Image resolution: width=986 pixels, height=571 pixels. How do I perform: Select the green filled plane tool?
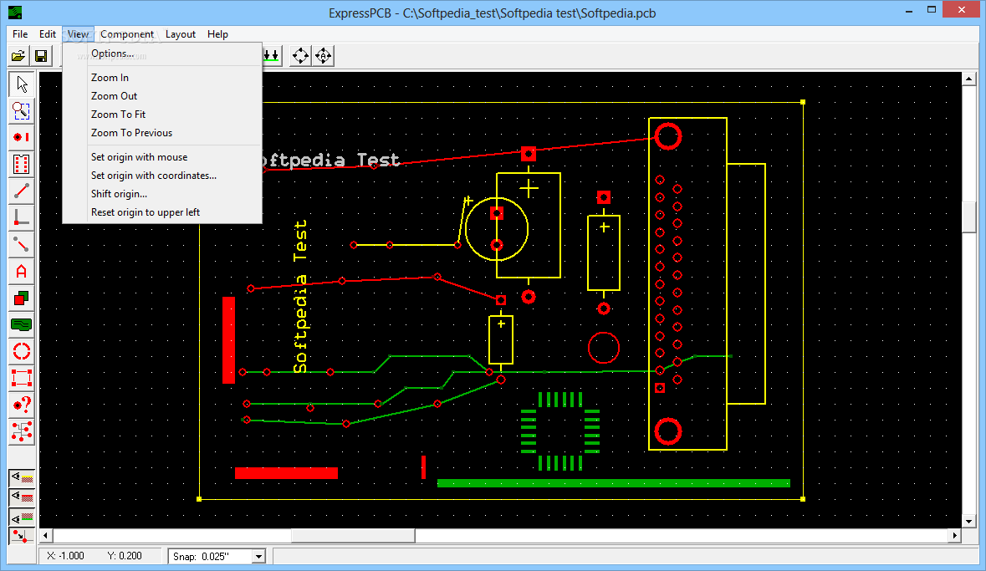(x=22, y=324)
